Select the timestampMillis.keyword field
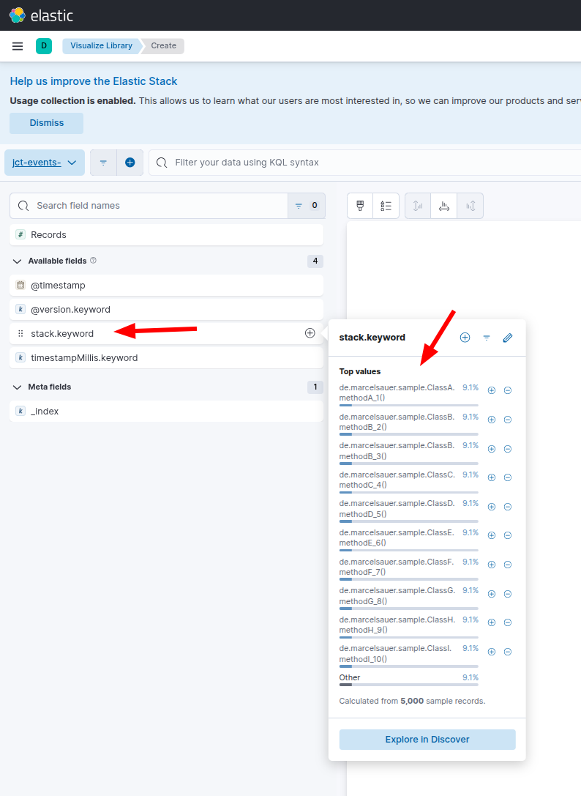The height and width of the screenshot is (796, 581). (x=166, y=358)
